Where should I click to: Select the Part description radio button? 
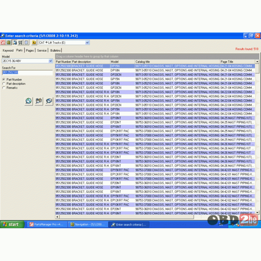(x=4, y=84)
